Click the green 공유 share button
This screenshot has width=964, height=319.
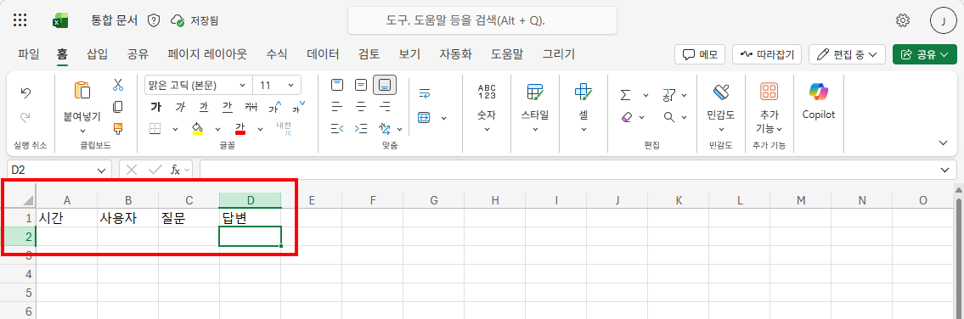click(x=924, y=54)
